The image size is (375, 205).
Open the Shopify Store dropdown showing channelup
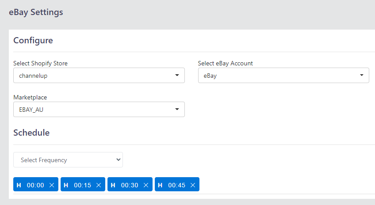(99, 76)
